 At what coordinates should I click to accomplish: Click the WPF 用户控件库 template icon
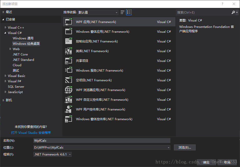(x=69, y=109)
